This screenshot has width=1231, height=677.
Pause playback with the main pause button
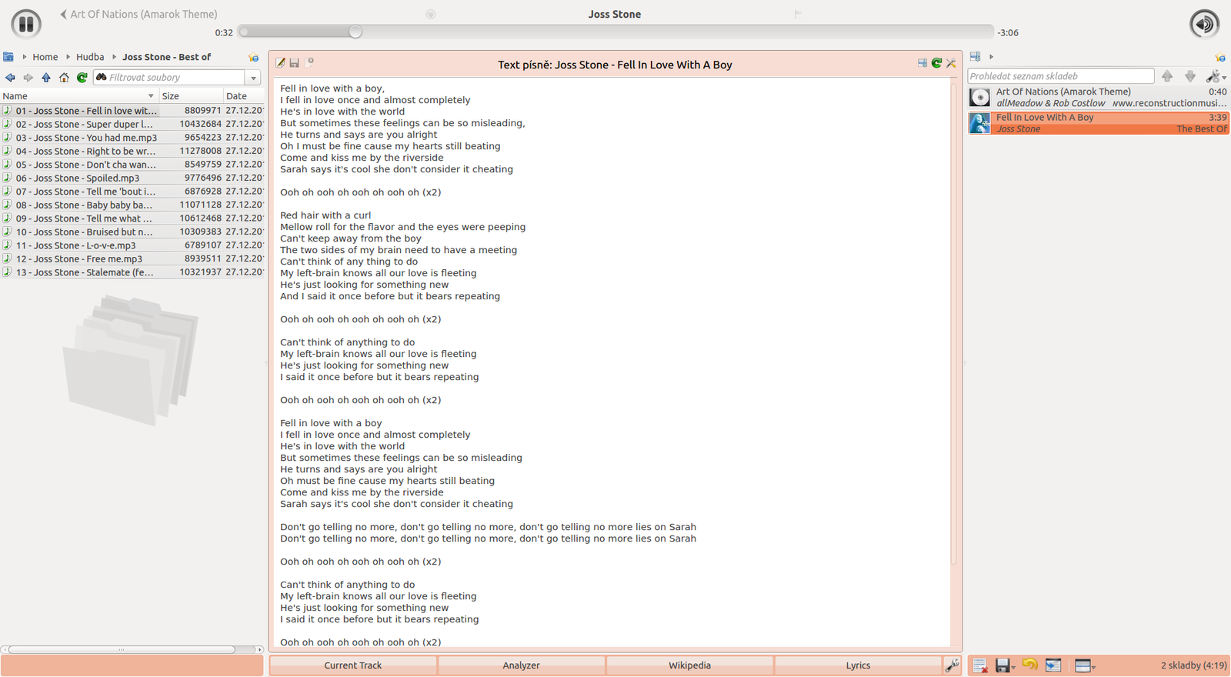coord(25,24)
